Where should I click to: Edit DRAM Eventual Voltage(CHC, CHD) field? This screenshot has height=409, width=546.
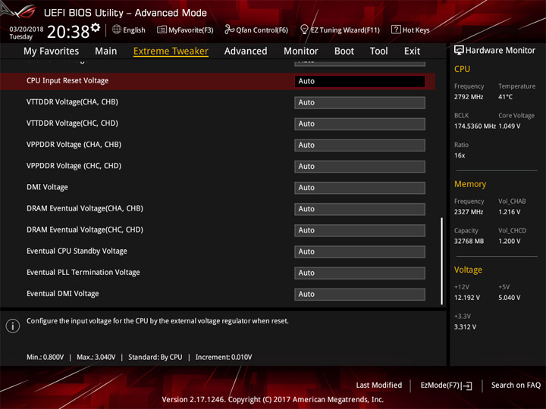tap(359, 230)
